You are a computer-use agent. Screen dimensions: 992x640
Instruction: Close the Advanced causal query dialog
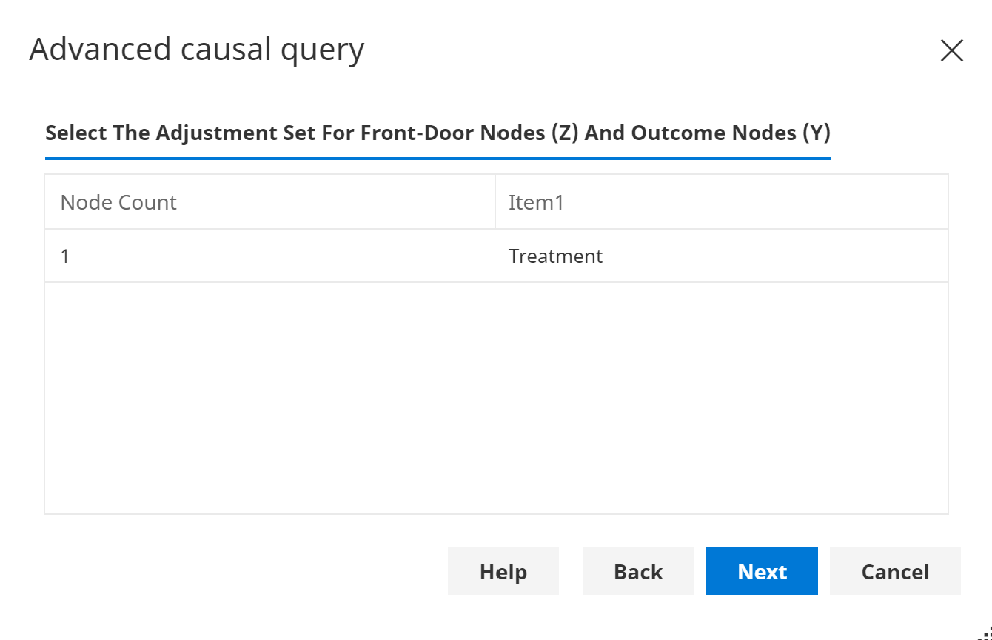coord(951,50)
